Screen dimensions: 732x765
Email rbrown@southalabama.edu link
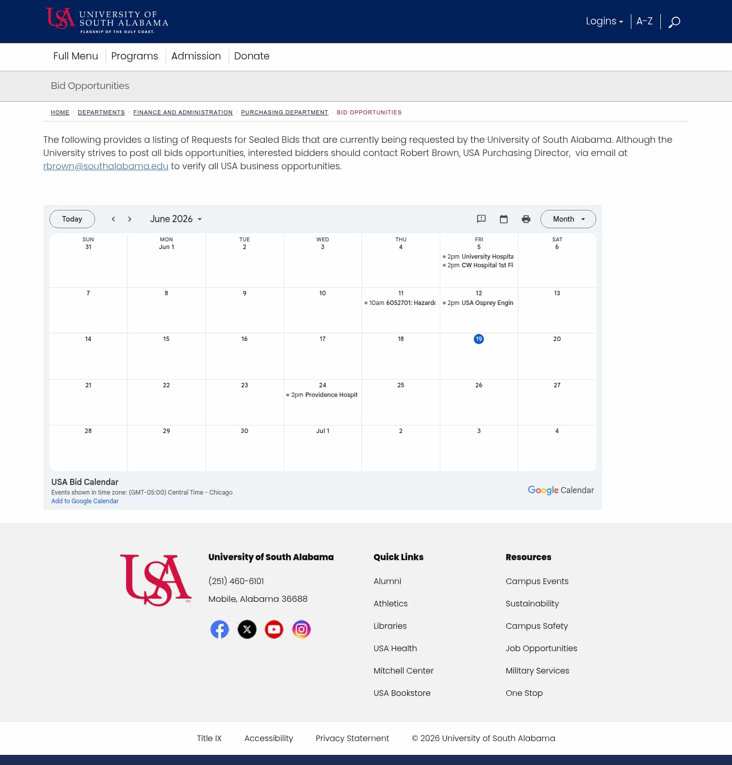[x=106, y=166]
